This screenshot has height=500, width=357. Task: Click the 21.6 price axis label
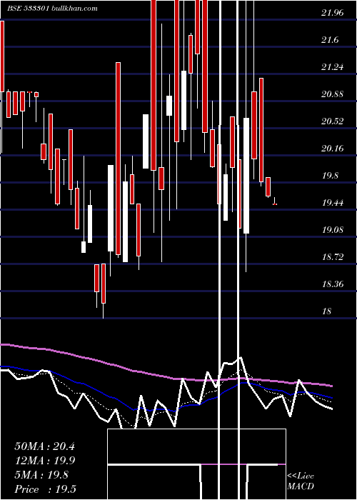click(x=330, y=40)
